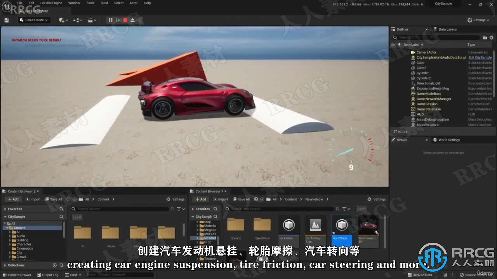Expand the Audio folder in tree
The image size is (497, 279).
tap(10, 236)
